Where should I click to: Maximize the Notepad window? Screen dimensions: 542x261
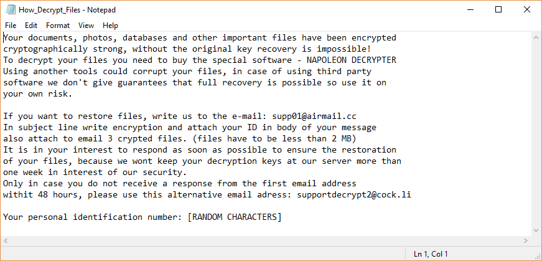pyautogui.click(x=499, y=9)
